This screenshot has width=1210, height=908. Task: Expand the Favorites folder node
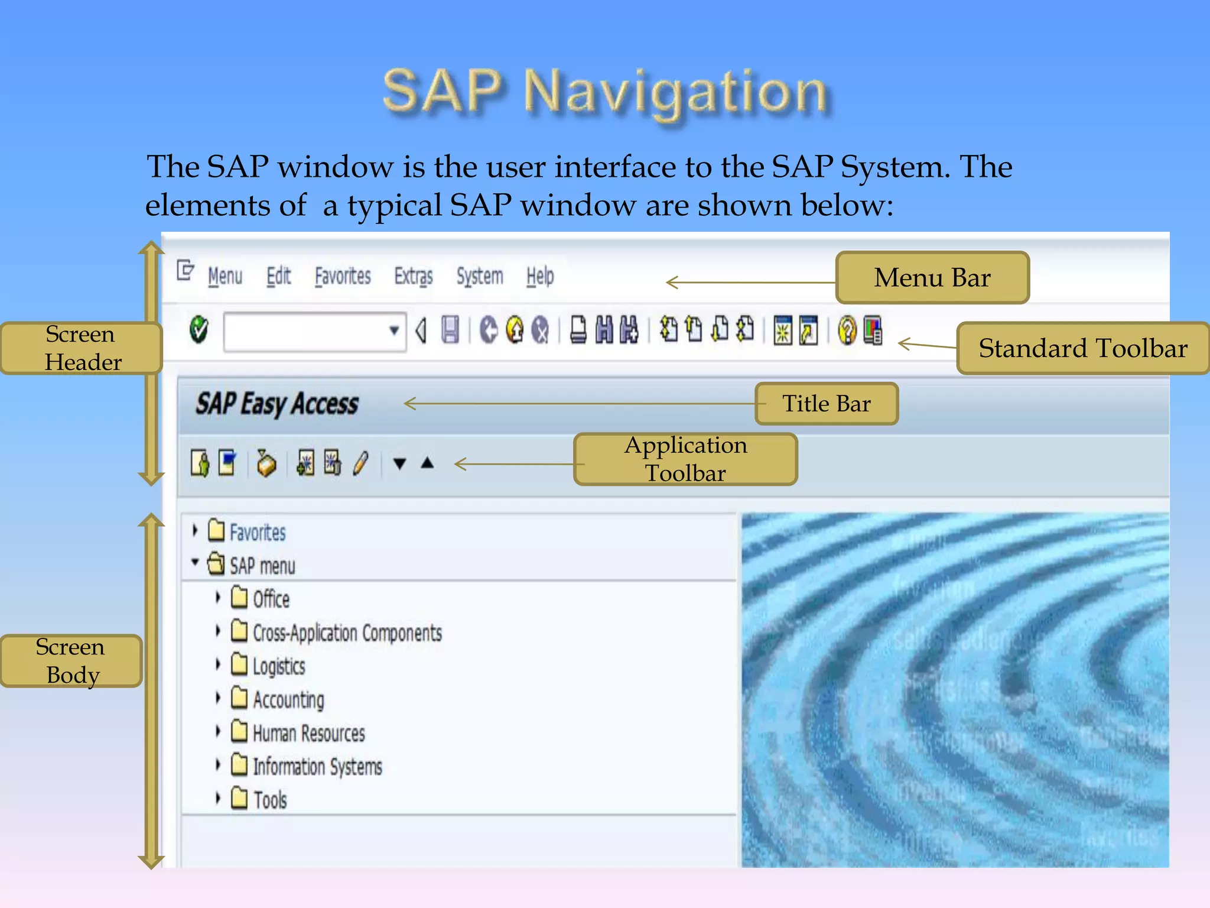pyautogui.click(x=195, y=530)
